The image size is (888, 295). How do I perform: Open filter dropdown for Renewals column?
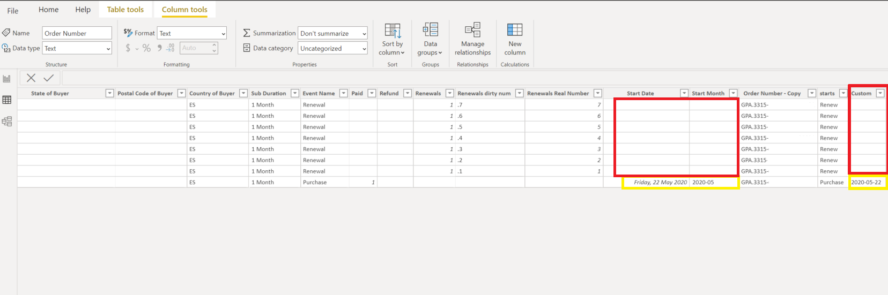(x=450, y=93)
